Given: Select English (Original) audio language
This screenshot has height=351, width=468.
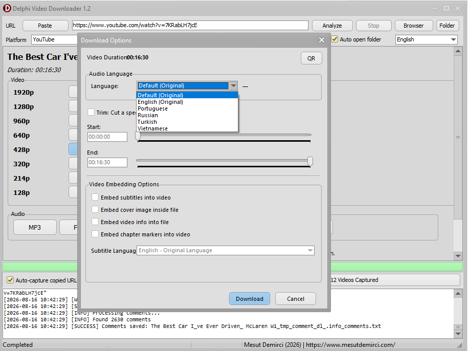Looking at the screenshot, I should pyautogui.click(x=187, y=102).
